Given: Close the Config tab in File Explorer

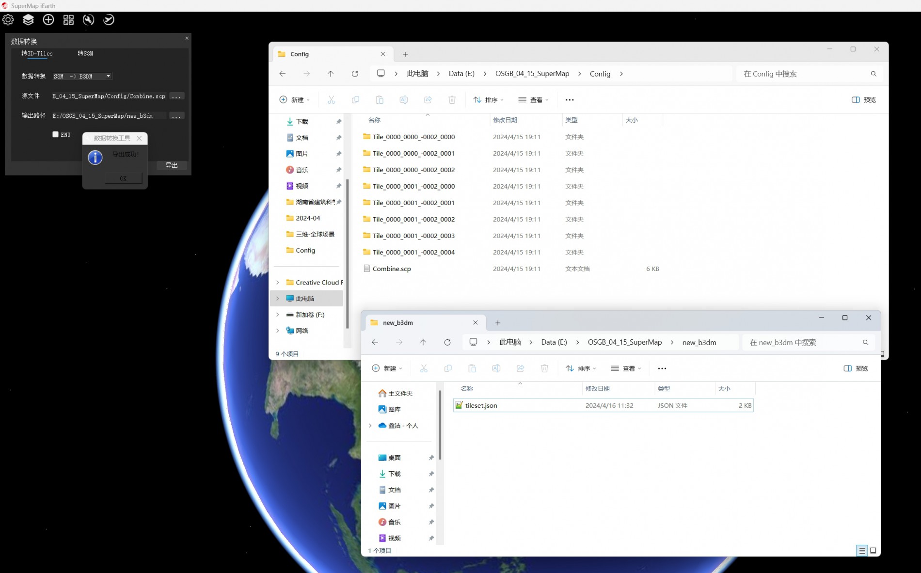Looking at the screenshot, I should (x=383, y=54).
